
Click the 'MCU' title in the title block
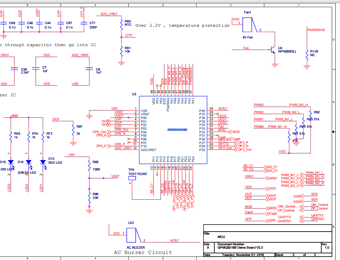tap(221, 237)
